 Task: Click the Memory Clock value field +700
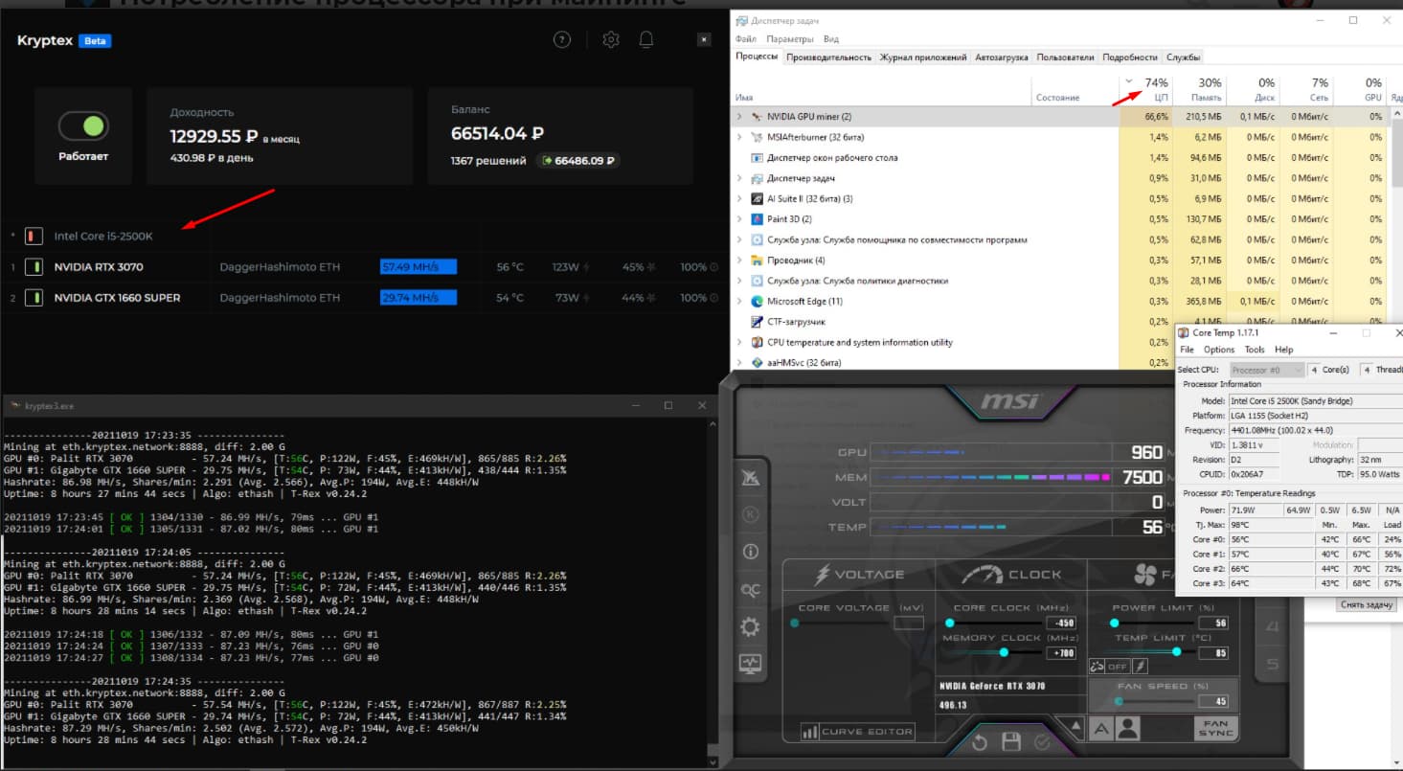click(1060, 652)
